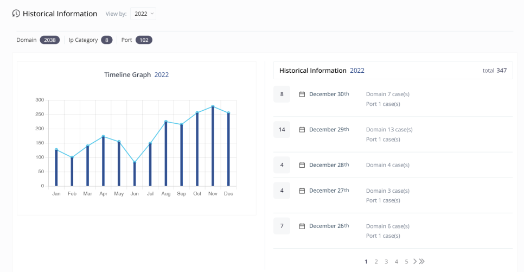Go to next page using single chevron
Image resolution: width=524 pixels, height=272 pixels.
pos(415,261)
